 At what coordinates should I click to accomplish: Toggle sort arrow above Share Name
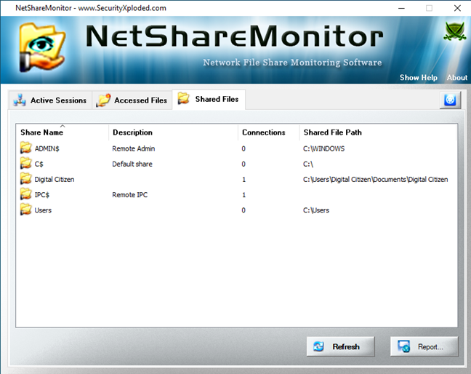coord(63,126)
